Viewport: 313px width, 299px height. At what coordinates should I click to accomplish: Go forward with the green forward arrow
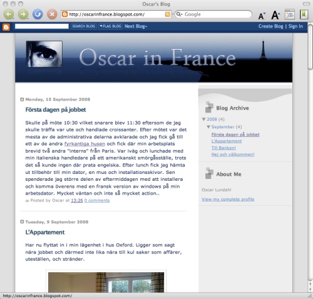(23, 14)
